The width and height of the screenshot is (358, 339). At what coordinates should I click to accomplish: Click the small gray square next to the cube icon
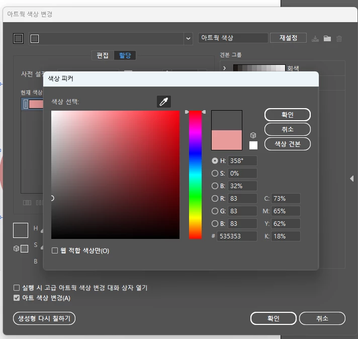[x=25, y=248]
